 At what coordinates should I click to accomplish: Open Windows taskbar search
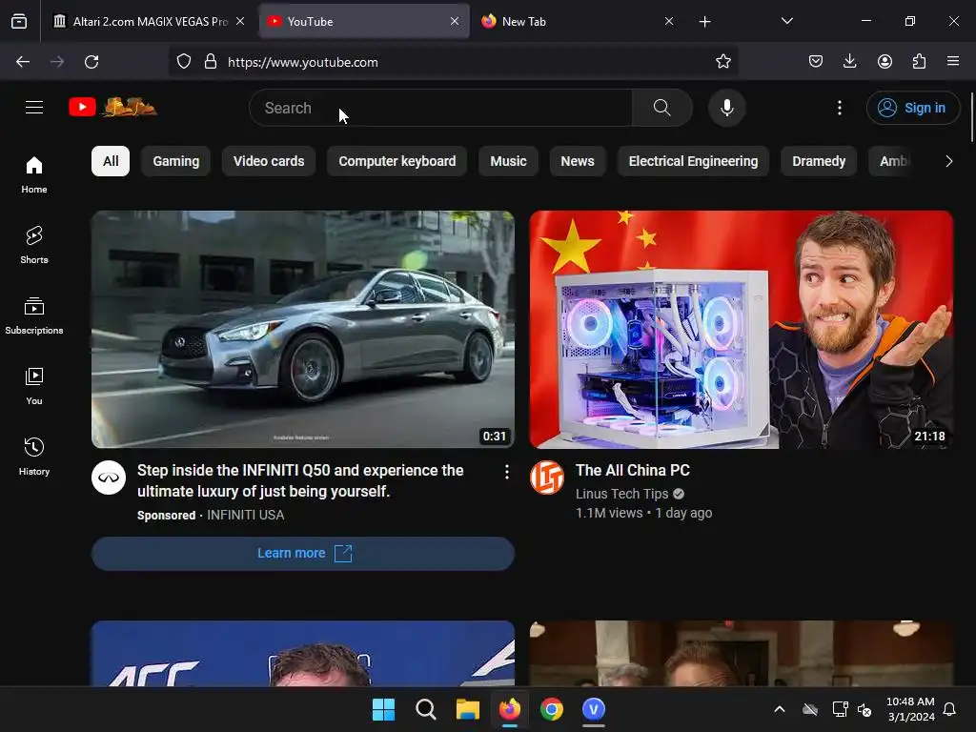pyautogui.click(x=426, y=709)
